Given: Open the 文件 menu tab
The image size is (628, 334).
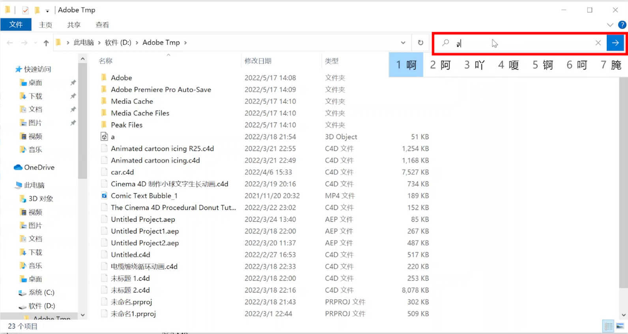Looking at the screenshot, I should click(x=16, y=24).
